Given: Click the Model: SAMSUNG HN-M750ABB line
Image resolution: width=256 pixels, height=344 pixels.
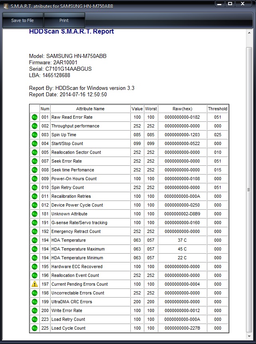Looking at the screenshot, I should 68,56.
